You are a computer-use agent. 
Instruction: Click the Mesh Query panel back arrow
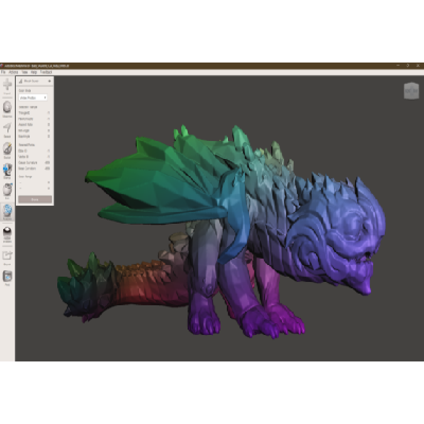pyautogui.click(x=50, y=81)
